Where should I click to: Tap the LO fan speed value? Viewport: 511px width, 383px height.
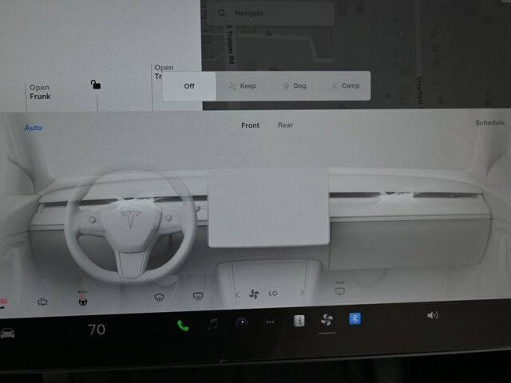[x=273, y=294]
